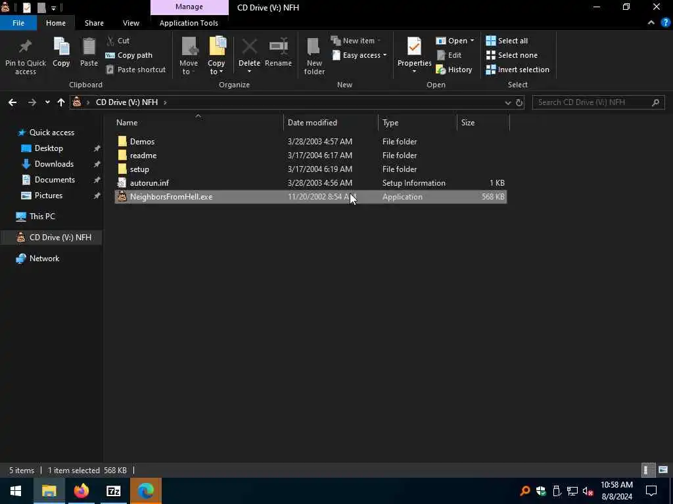The image size is (673, 504).
Task: Click the Rename ribbon button
Action: pos(278,52)
